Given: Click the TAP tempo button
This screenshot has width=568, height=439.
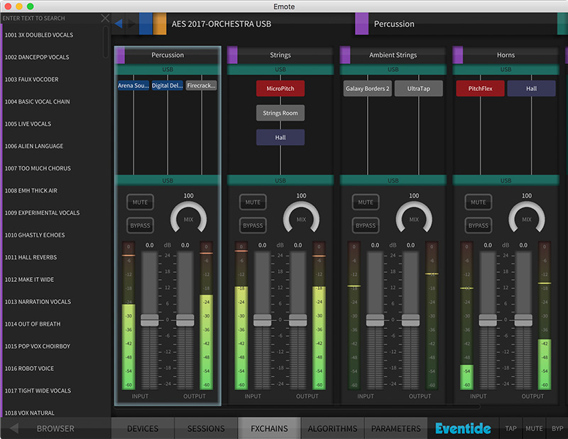Looking at the screenshot, I should pyautogui.click(x=510, y=428).
